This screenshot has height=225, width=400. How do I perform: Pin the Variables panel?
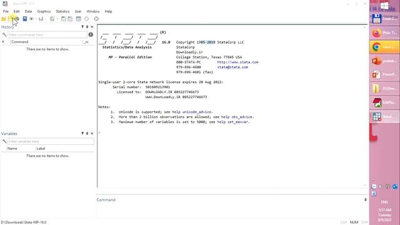pyautogui.click(x=87, y=133)
